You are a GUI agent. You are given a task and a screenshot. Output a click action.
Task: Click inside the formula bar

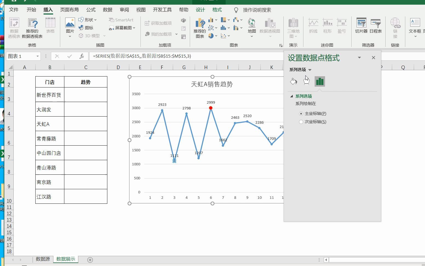pos(164,56)
